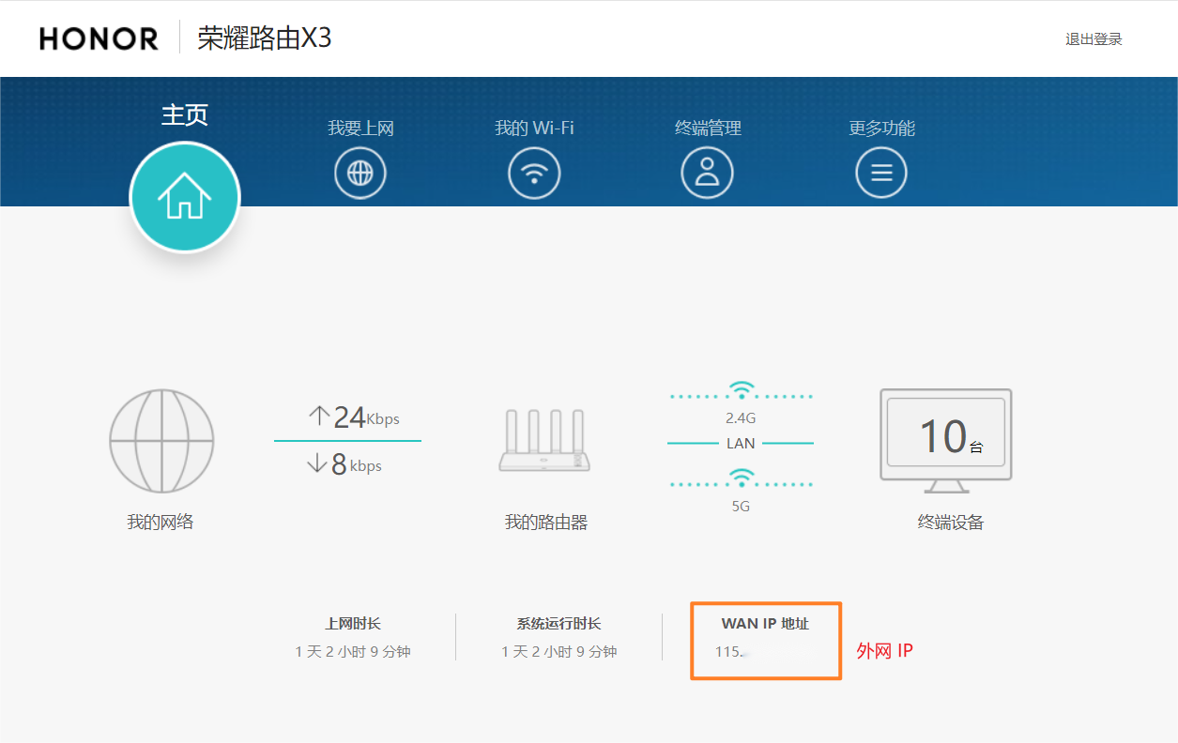This screenshot has width=1178, height=743.
Task: Select the 主页 tab label
Action: pos(185,114)
